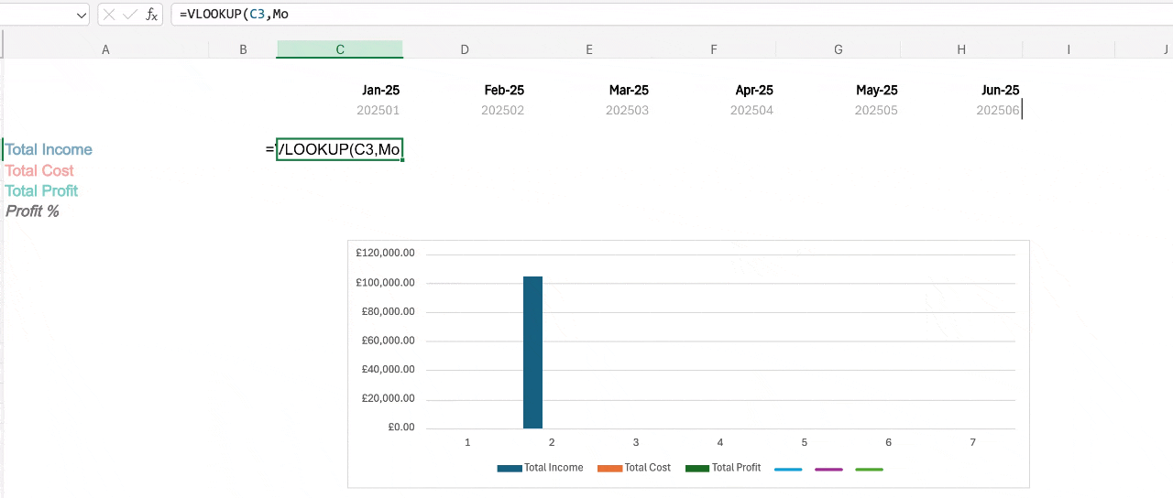
Task: Select cell containing 202505
Action: (x=876, y=110)
